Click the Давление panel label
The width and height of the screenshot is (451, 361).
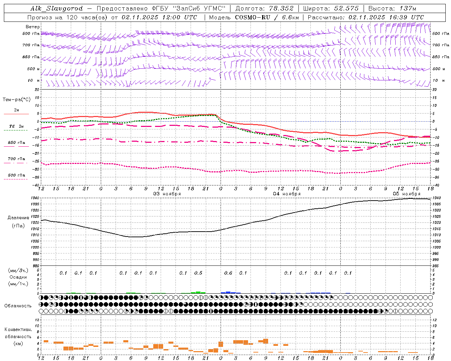pyautogui.click(x=18, y=218)
